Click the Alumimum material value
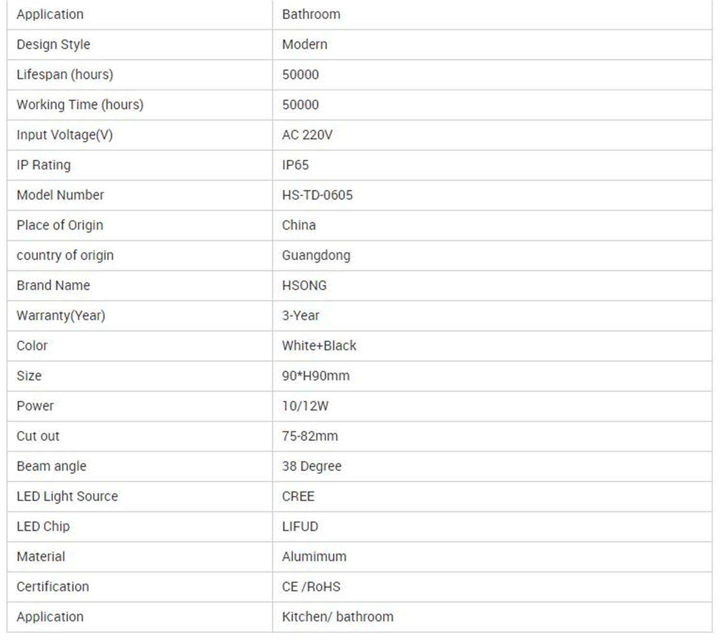The height and width of the screenshot is (643, 724). (314, 557)
